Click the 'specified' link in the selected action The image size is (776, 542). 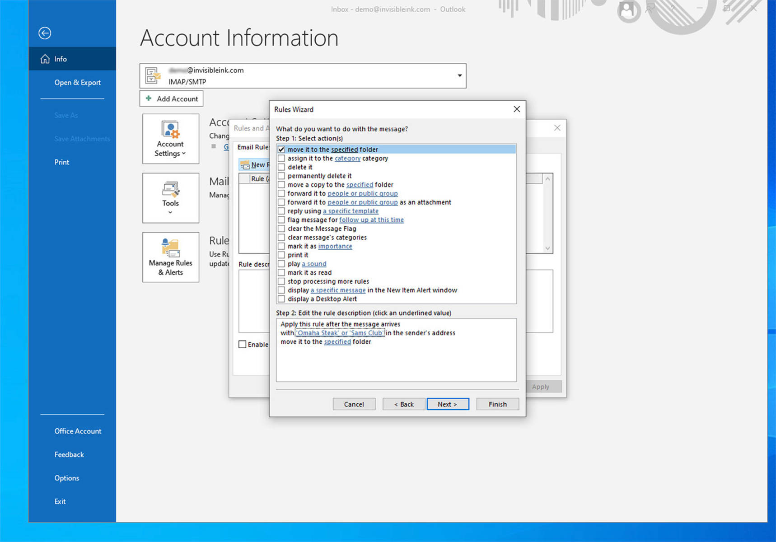click(345, 150)
